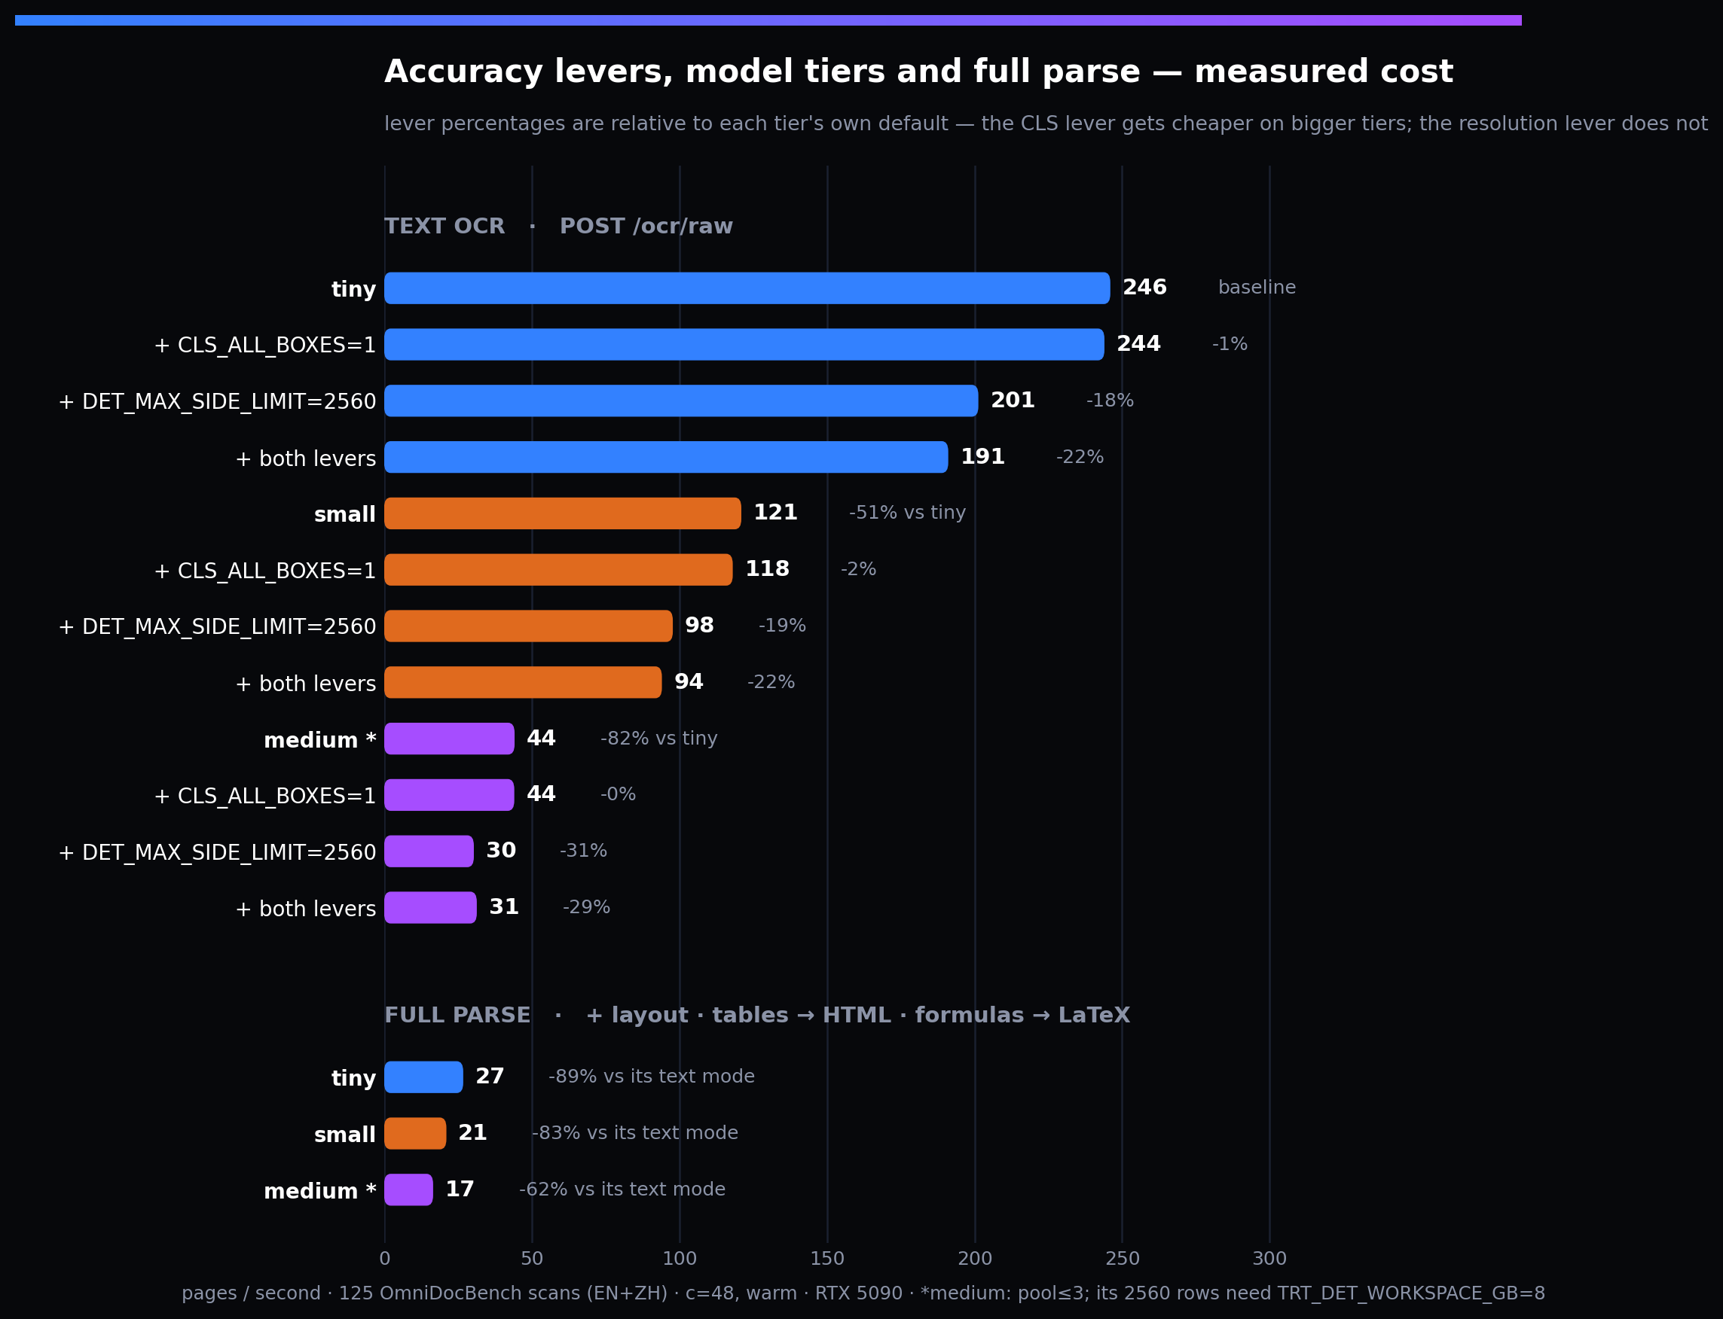Click the orange bar labeled 121

pyautogui.click(x=563, y=513)
